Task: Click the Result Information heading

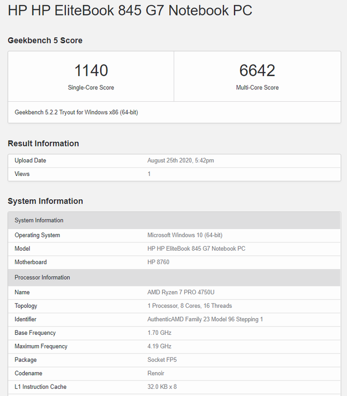Action: (x=44, y=143)
